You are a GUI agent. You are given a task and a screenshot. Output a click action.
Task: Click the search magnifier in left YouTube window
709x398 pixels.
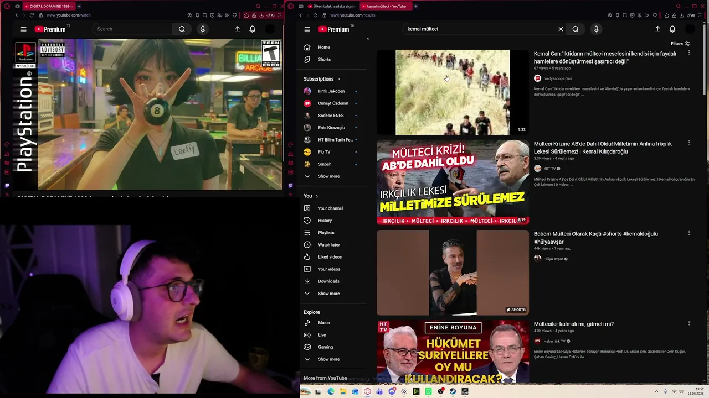click(182, 29)
